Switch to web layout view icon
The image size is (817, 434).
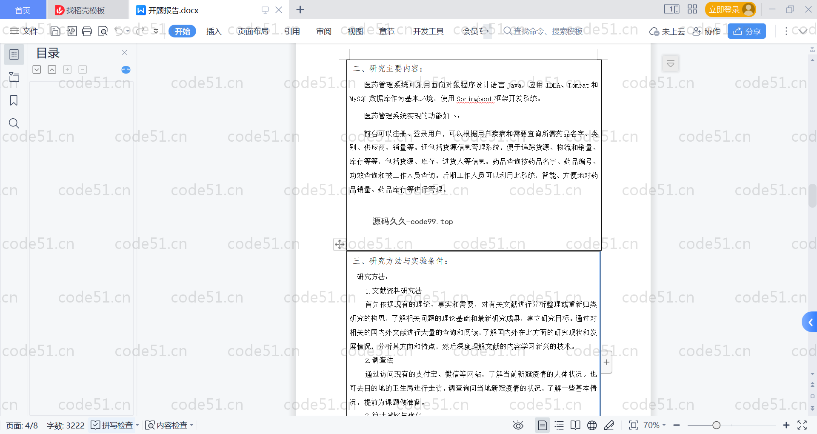[x=592, y=425]
